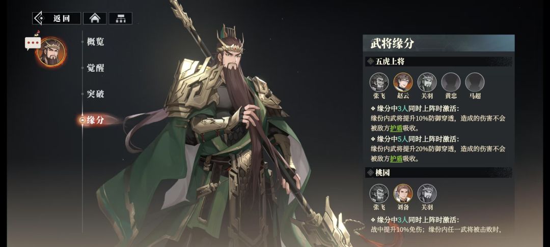Image resolution: width=550 pixels, height=247 pixels.
Task: Click the 返回 back button
Action: tap(57, 18)
